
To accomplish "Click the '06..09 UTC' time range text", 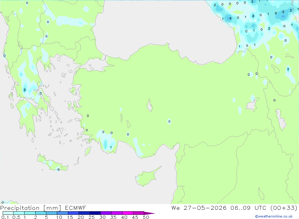I will point(248,208).
